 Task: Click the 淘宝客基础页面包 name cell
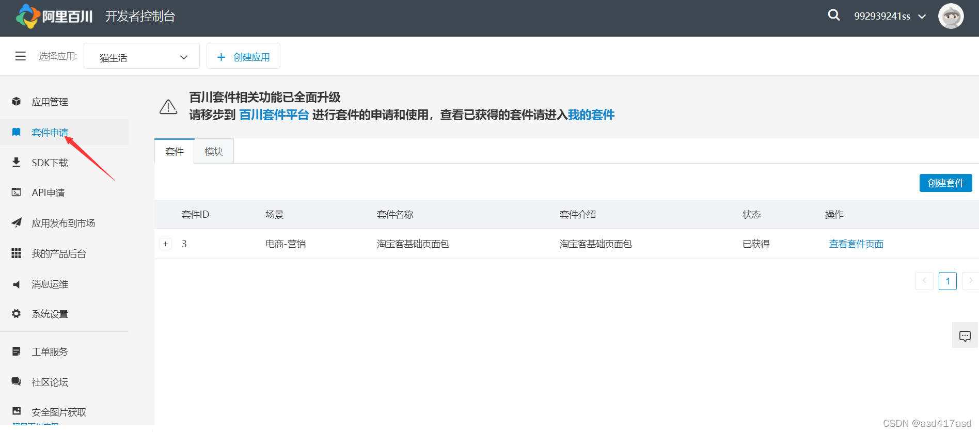coord(413,244)
